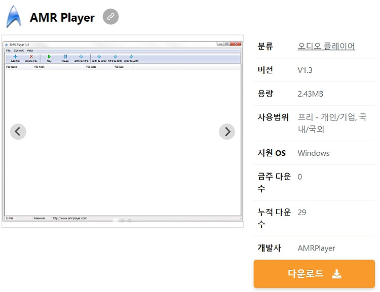Select the third carousel indicator dot
This screenshot has height=292, width=380.
[130, 220]
